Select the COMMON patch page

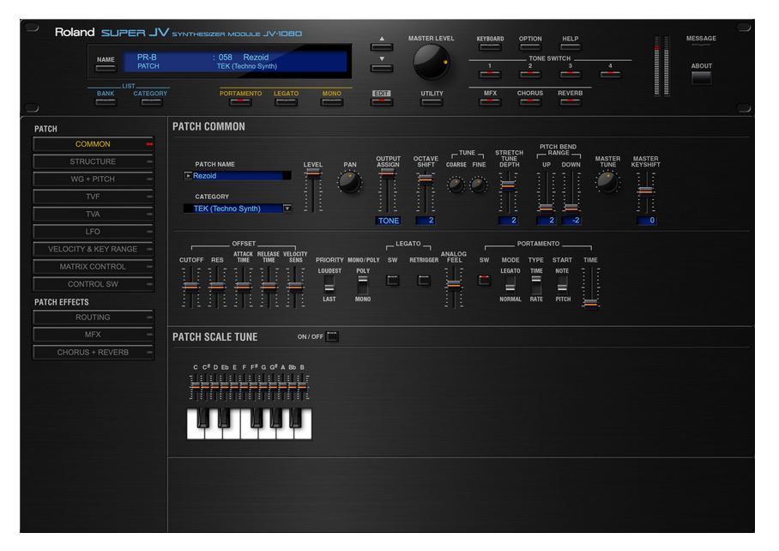(x=94, y=144)
